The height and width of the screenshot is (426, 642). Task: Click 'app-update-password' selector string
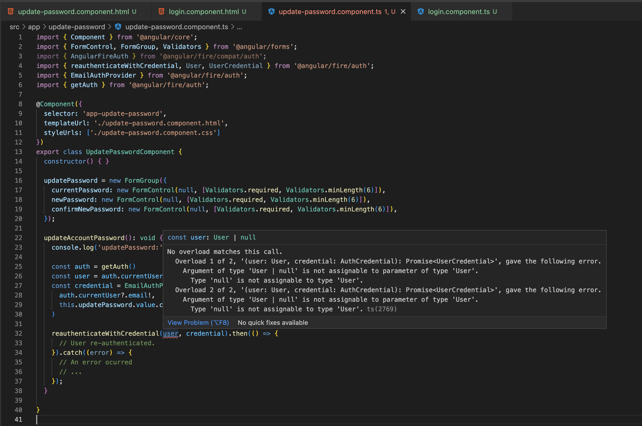(x=122, y=114)
